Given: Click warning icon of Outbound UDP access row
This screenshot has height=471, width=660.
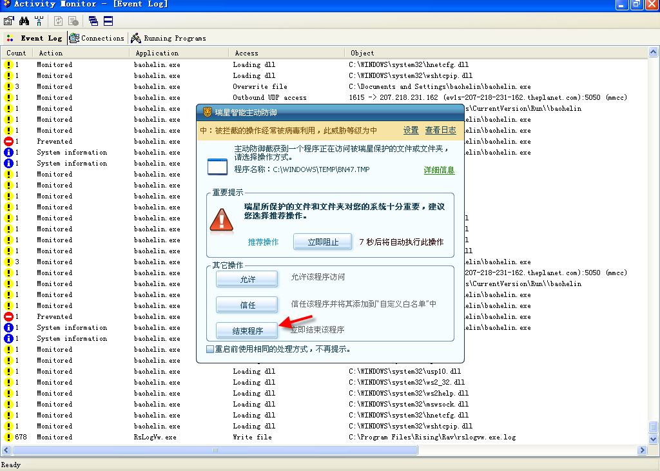Looking at the screenshot, I should tap(8, 98).
